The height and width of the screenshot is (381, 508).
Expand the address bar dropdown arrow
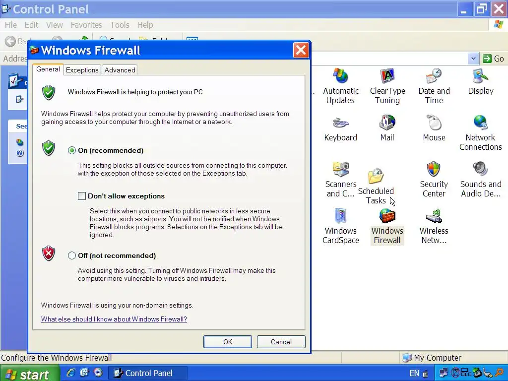tap(473, 59)
